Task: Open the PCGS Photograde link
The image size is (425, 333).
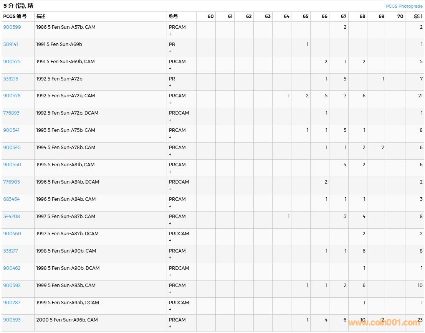Action: 404,6
